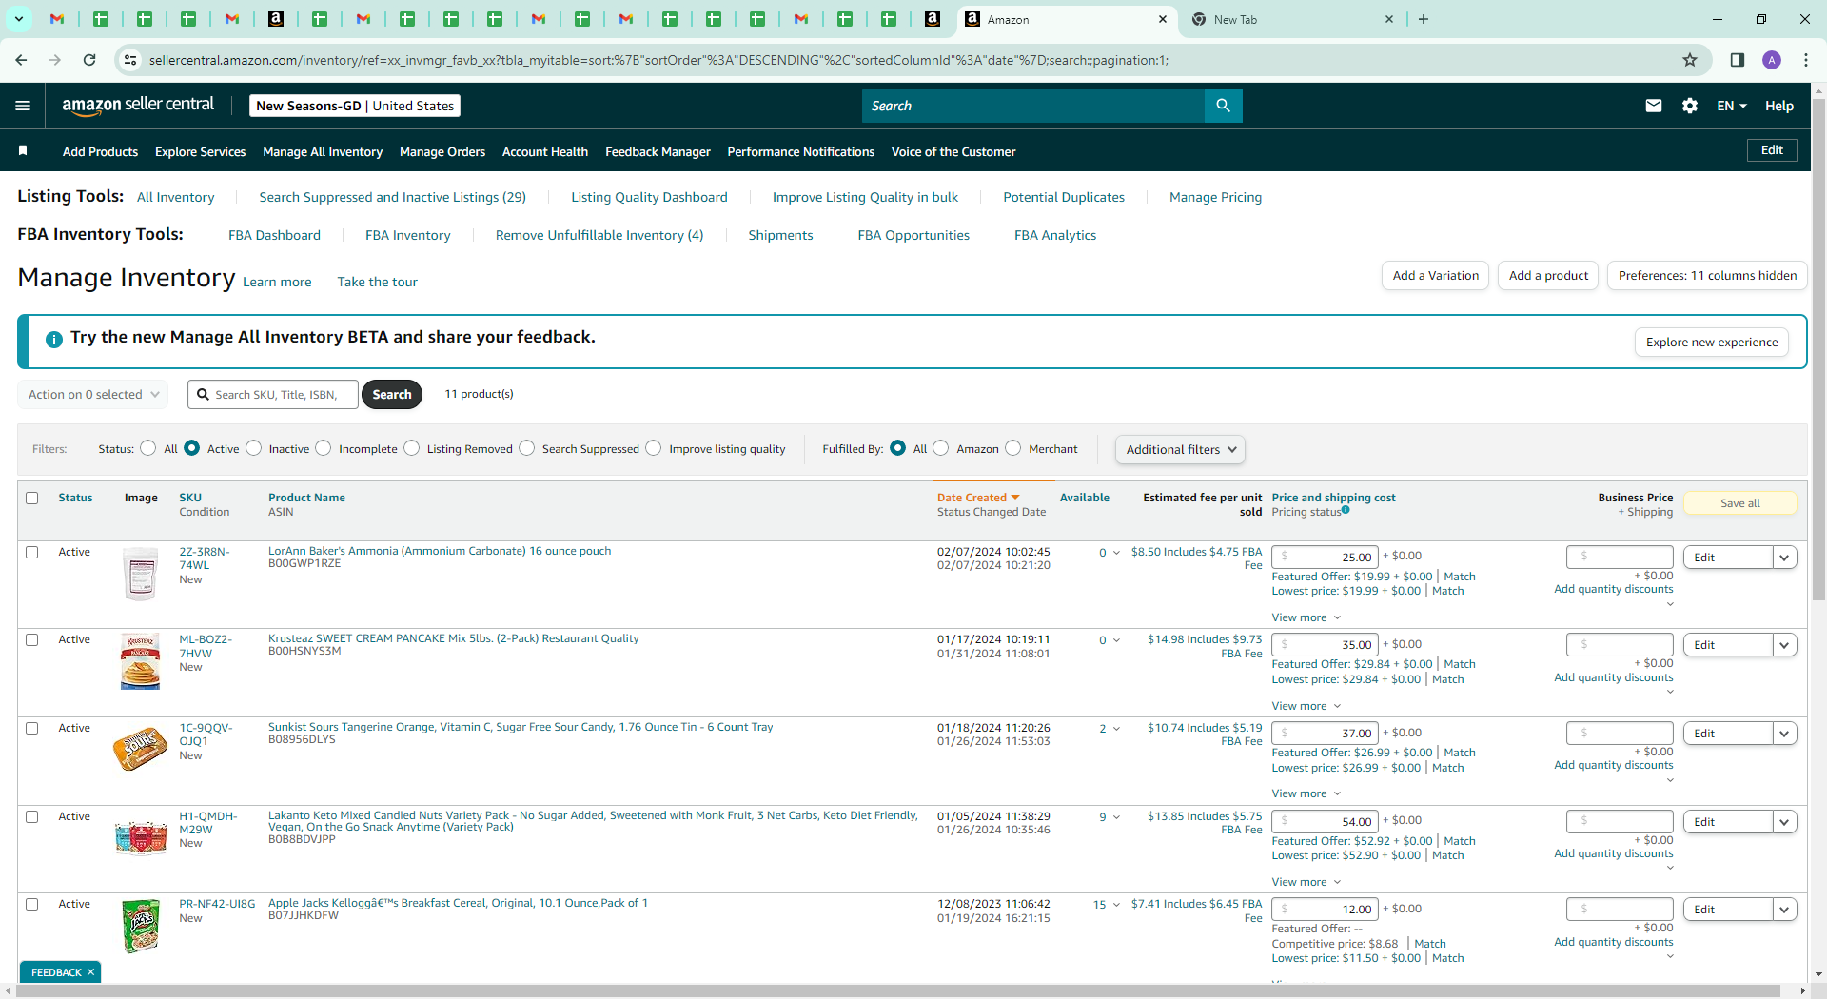Click the horizontal scrollbar at the bottom

click(x=897, y=990)
